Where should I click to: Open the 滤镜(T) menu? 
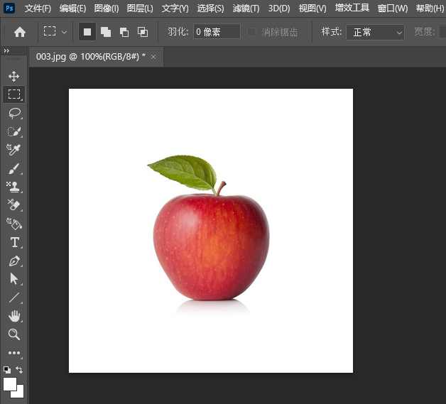click(246, 9)
